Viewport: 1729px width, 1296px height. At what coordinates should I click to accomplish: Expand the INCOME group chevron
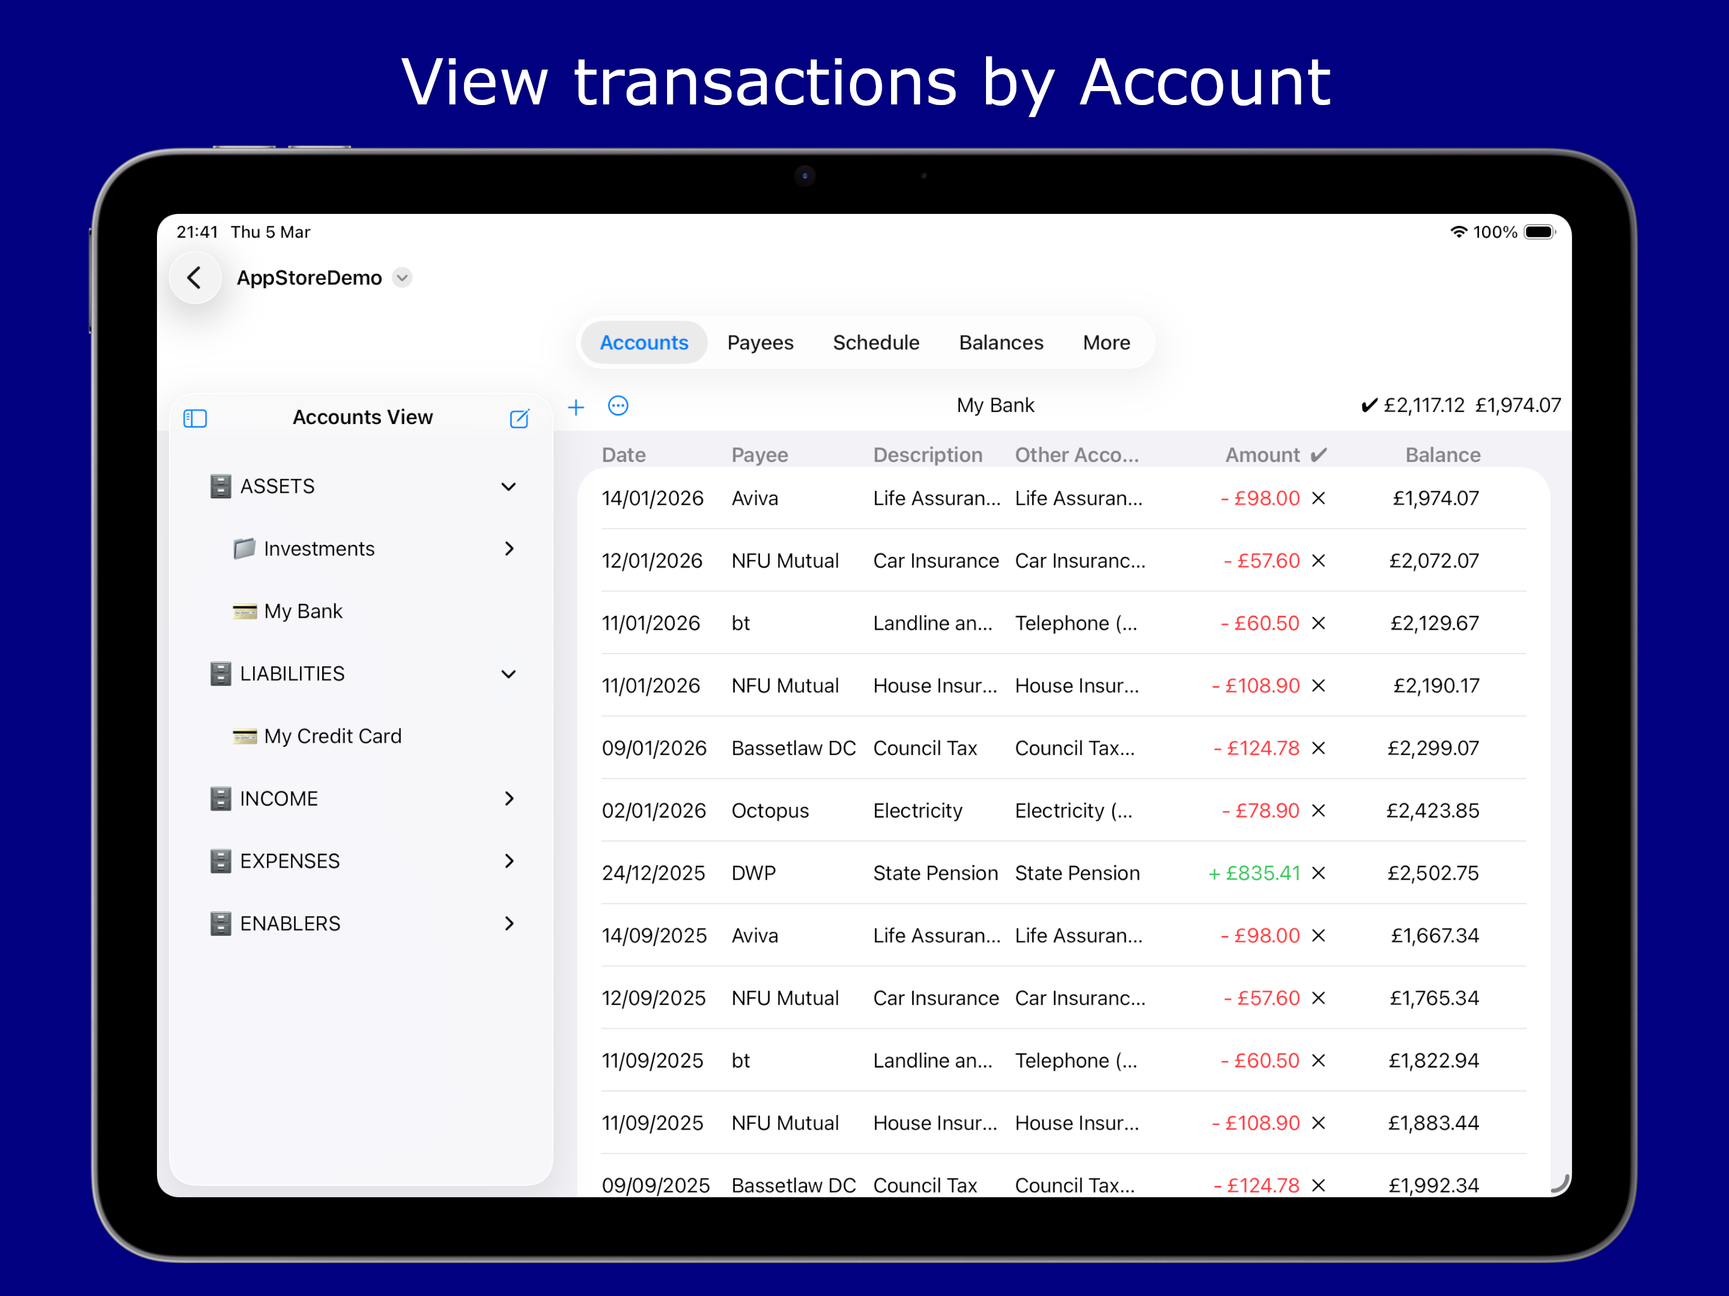point(509,798)
